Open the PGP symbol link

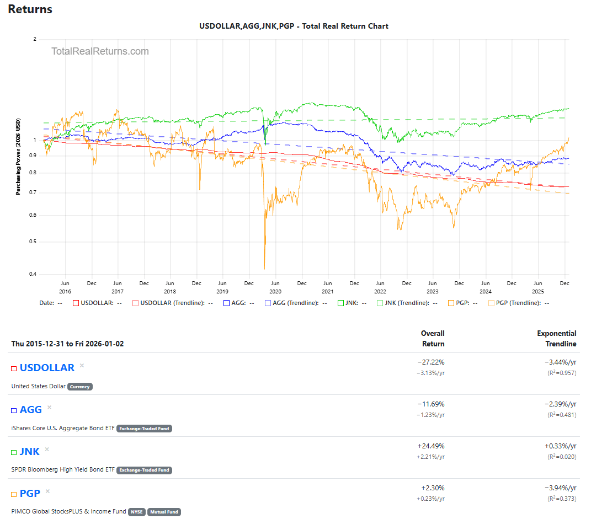(x=30, y=494)
